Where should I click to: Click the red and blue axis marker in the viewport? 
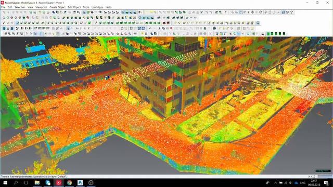coord(109,78)
